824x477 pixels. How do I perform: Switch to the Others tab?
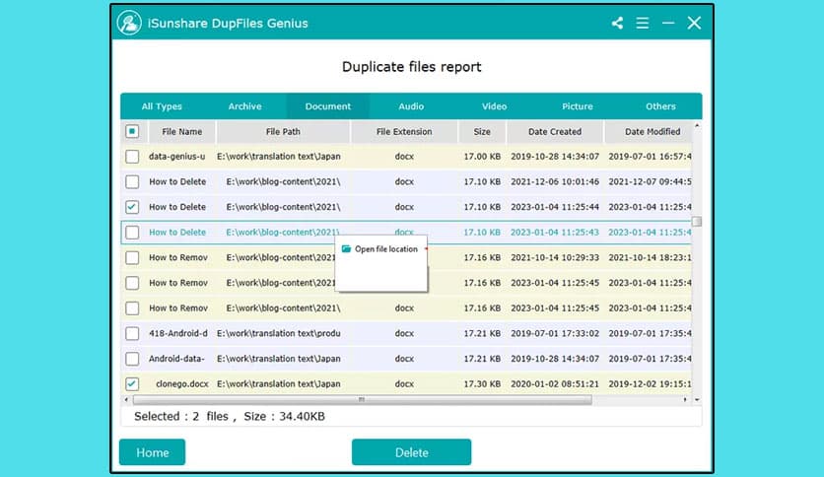pos(660,106)
